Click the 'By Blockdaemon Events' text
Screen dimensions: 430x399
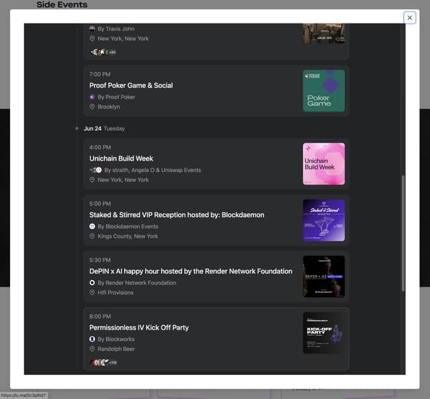point(128,226)
